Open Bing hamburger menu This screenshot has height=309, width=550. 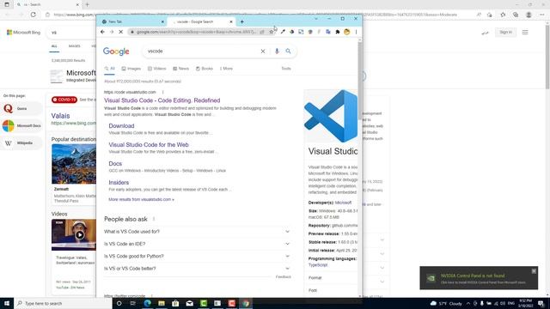pos(525,33)
